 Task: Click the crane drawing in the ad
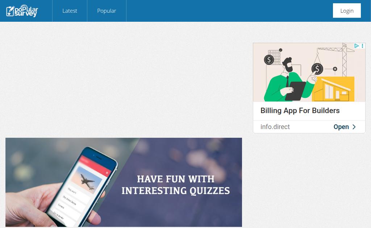[336, 59]
